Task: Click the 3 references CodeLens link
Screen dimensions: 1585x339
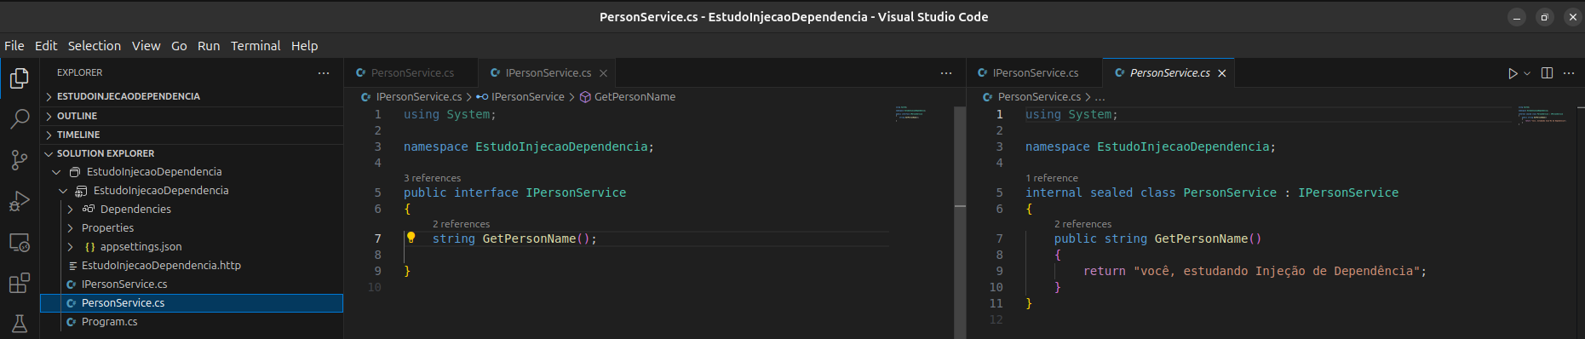Action: (x=432, y=178)
